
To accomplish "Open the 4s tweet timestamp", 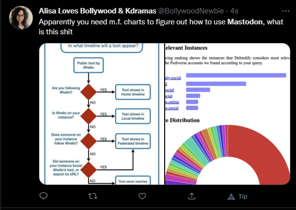I will click(x=234, y=11).
